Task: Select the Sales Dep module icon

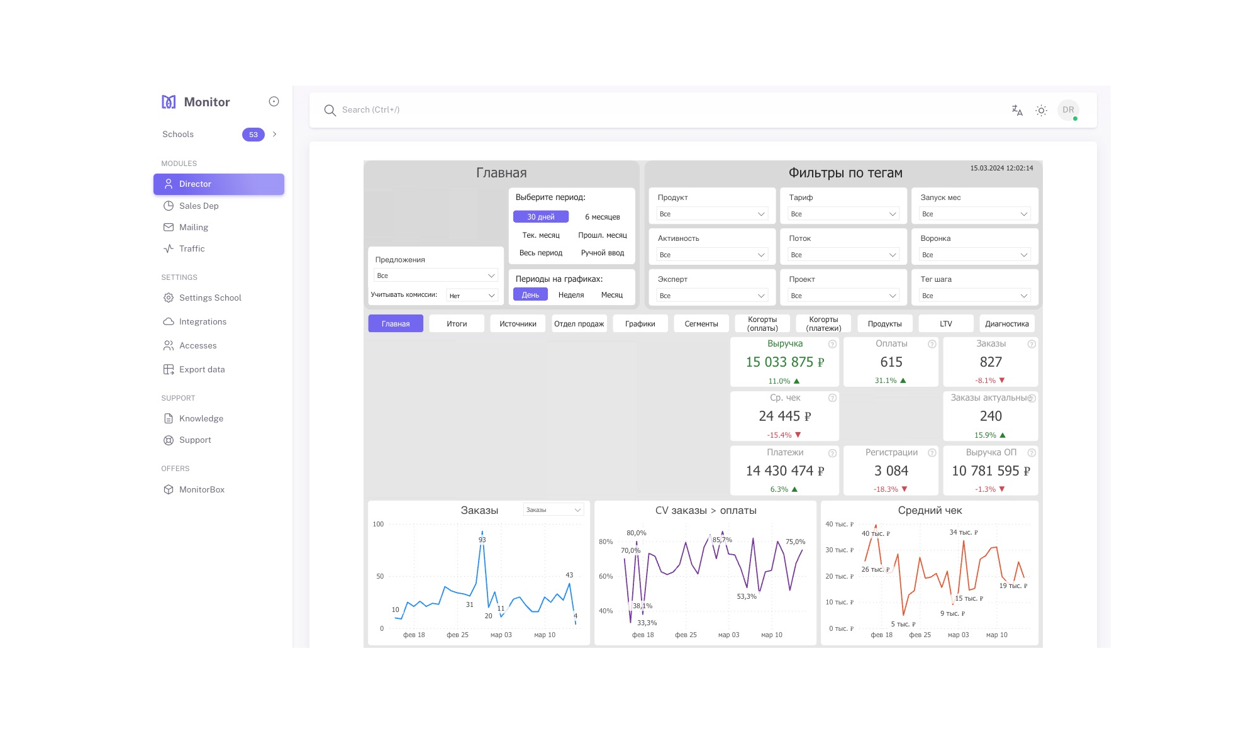Action: click(x=168, y=205)
